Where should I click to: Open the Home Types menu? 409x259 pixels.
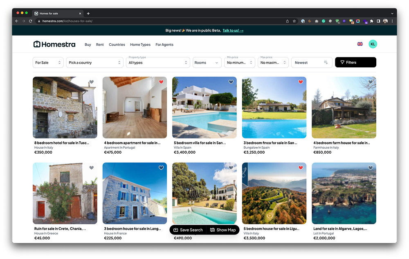coord(140,45)
